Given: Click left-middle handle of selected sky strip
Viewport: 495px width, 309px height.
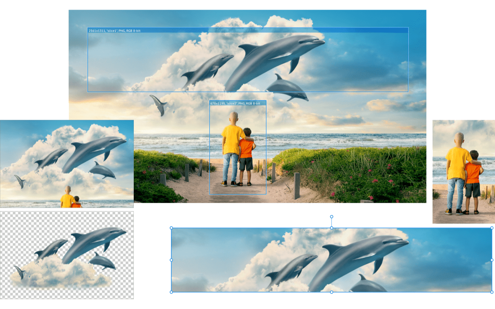Looking at the screenshot, I should tap(171, 260).
